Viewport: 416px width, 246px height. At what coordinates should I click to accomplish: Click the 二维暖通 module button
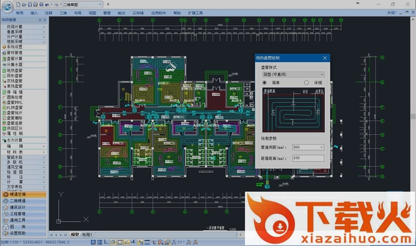pyautogui.click(x=23, y=201)
